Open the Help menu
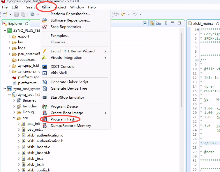Screen dimensions: 220x172 (x=92, y=7)
